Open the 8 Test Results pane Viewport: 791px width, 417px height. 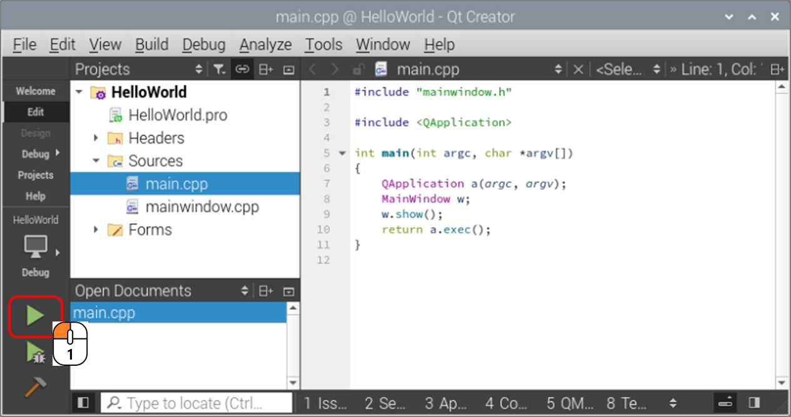click(x=626, y=403)
